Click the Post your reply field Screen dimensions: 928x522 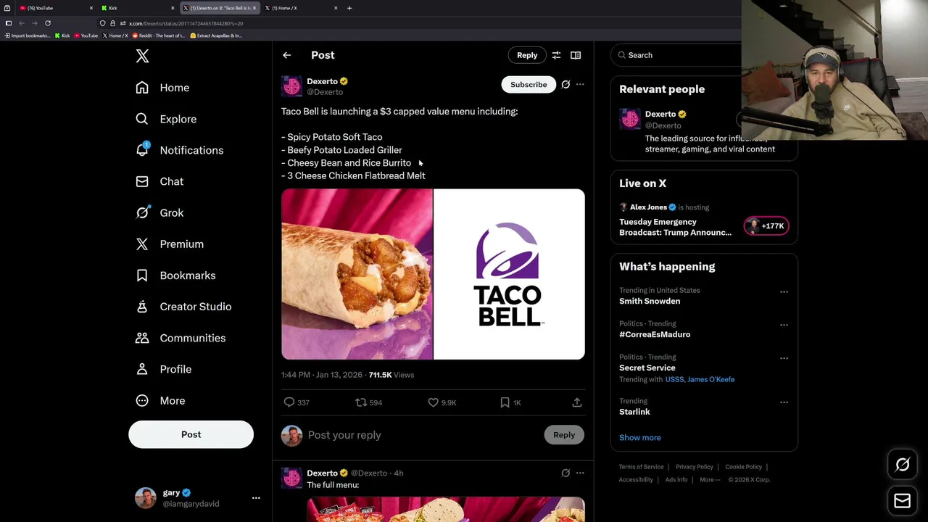[x=422, y=435]
